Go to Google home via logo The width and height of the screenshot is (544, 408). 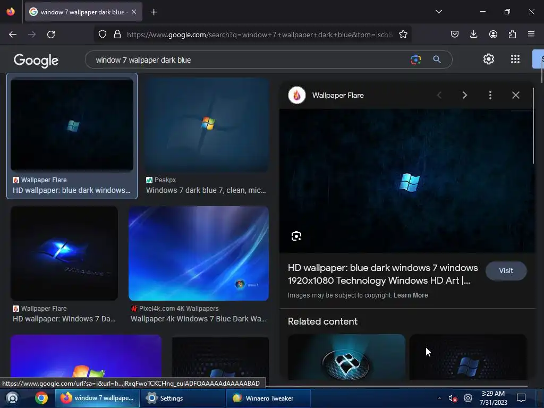click(36, 61)
